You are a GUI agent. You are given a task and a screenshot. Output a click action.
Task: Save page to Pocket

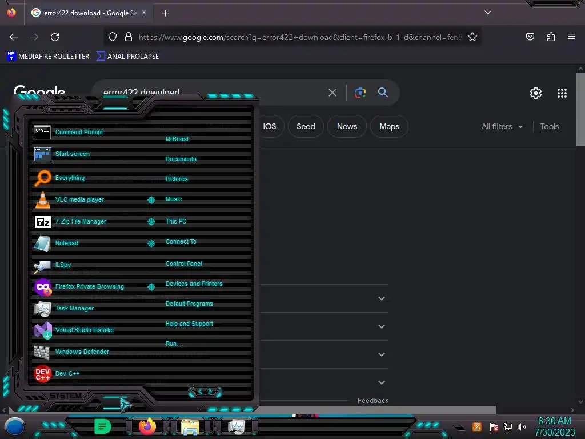pyautogui.click(x=530, y=37)
